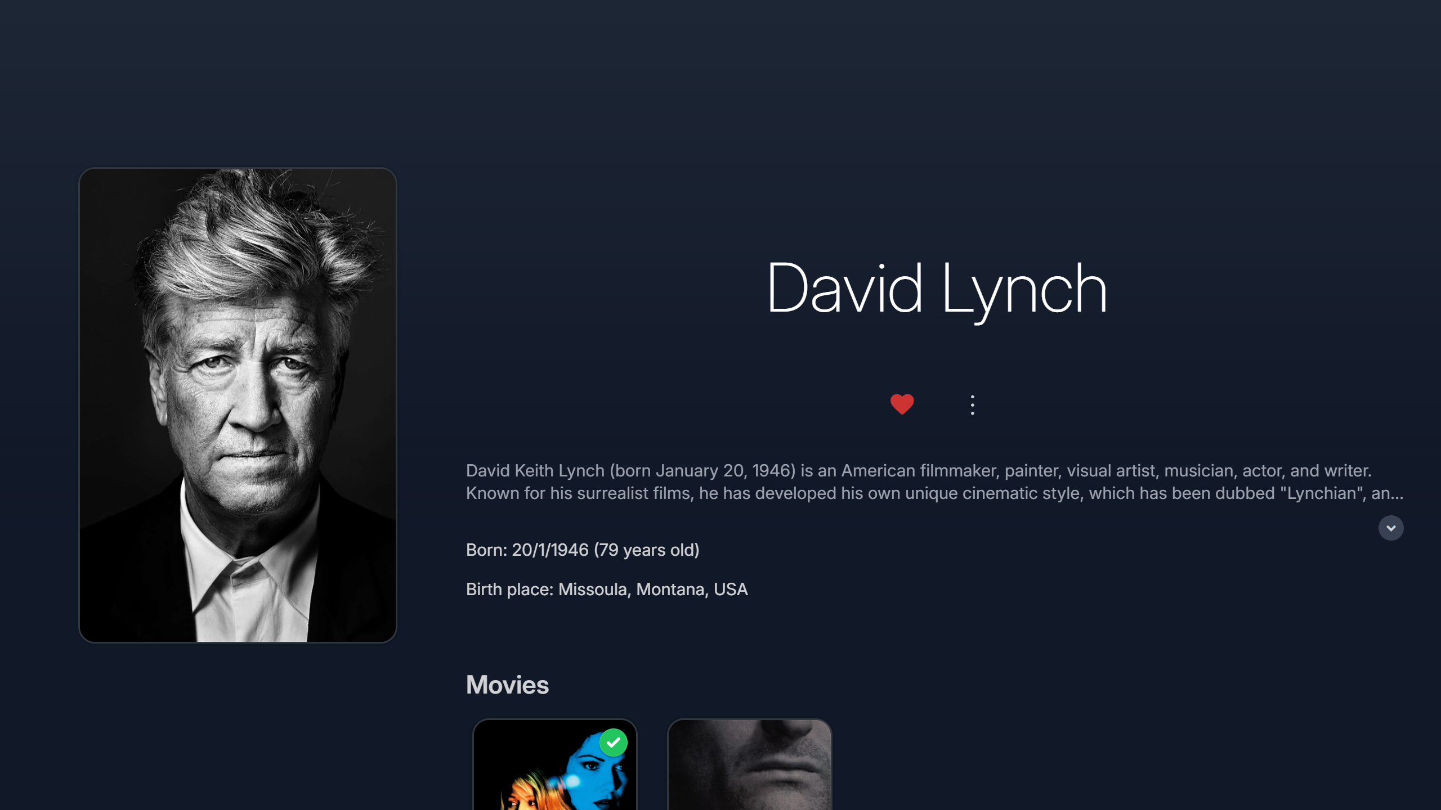Click the "Born:" label
The height and width of the screenshot is (810, 1441).
[x=487, y=550]
